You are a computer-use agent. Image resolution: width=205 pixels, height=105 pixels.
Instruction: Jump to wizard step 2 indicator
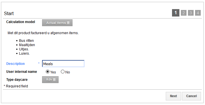[184, 13]
